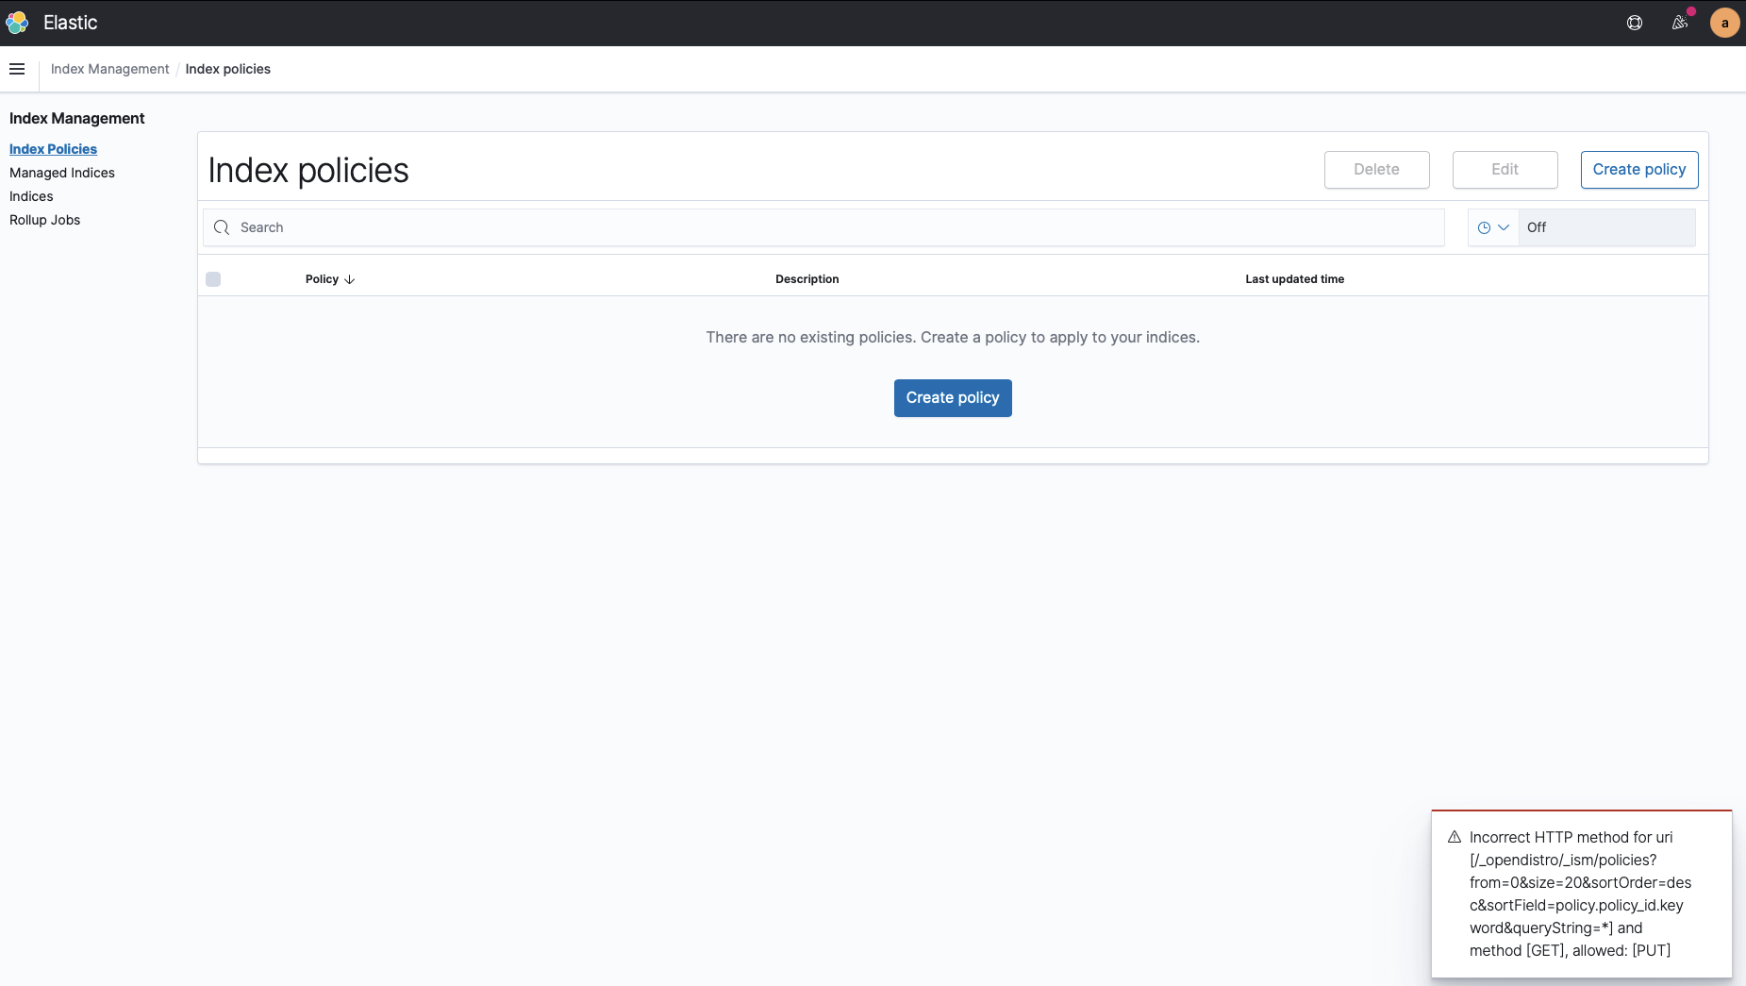Toggle the select-all checkbox in the table
The height and width of the screenshot is (986, 1746).
[214, 278]
